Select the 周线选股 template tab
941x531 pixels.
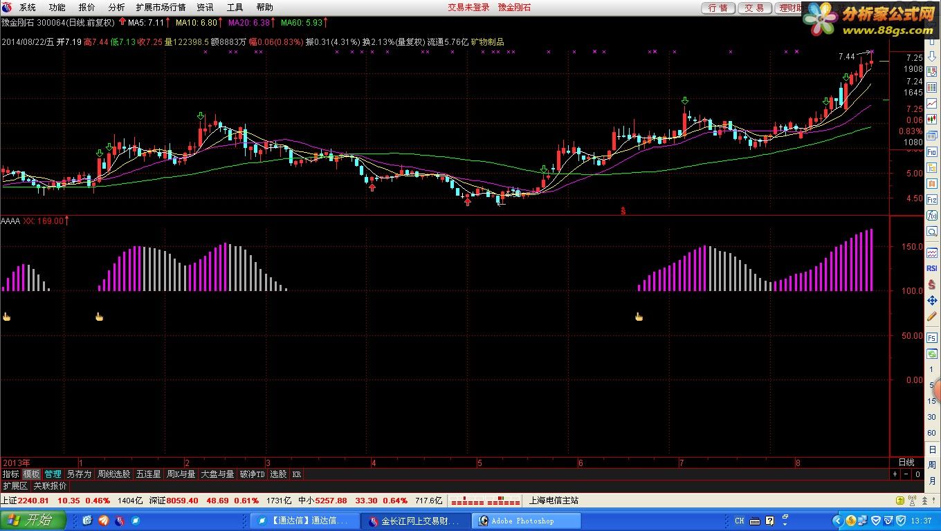(x=113, y=474)
